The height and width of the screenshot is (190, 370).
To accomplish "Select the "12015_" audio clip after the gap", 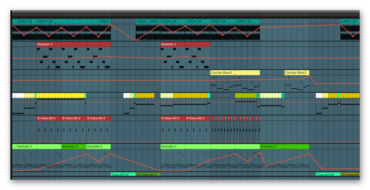I will [142, 21].
